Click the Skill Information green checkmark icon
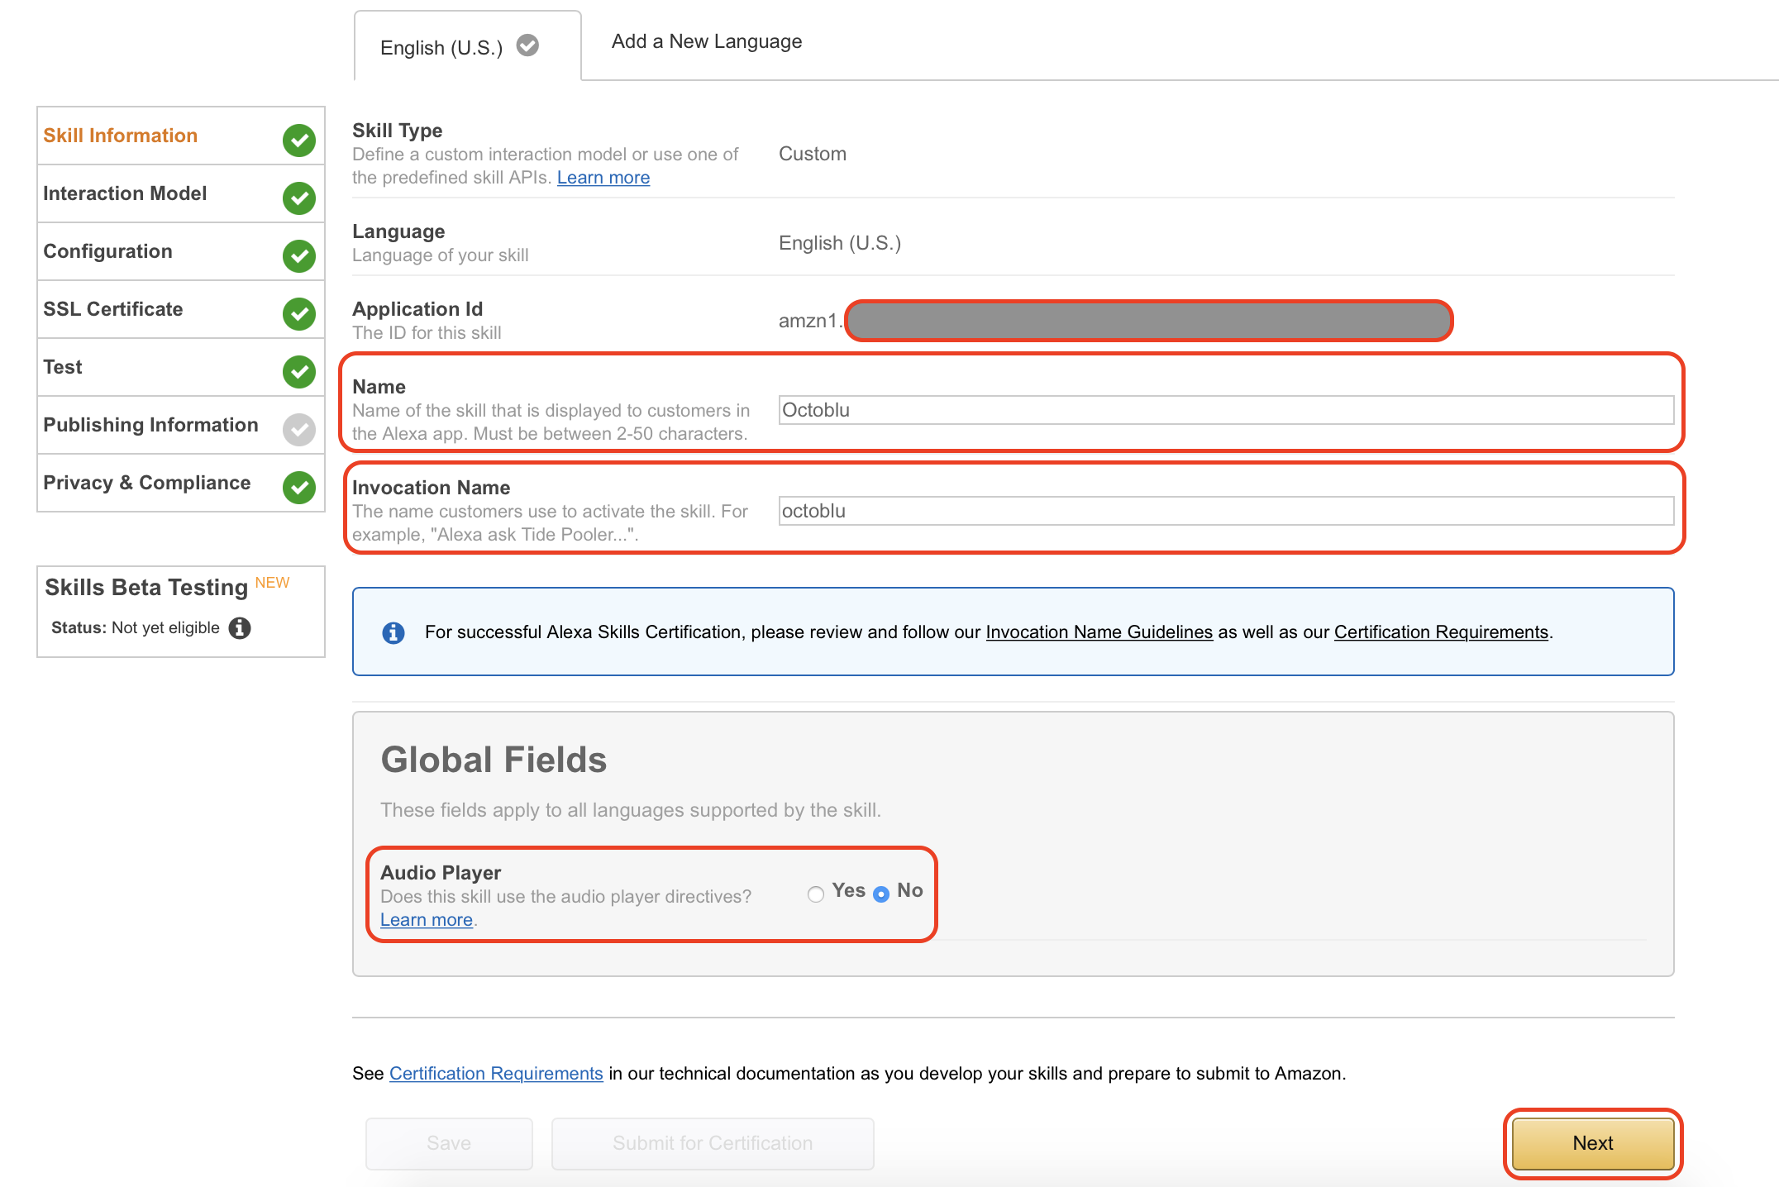1779x1187 pixels. 298,140
